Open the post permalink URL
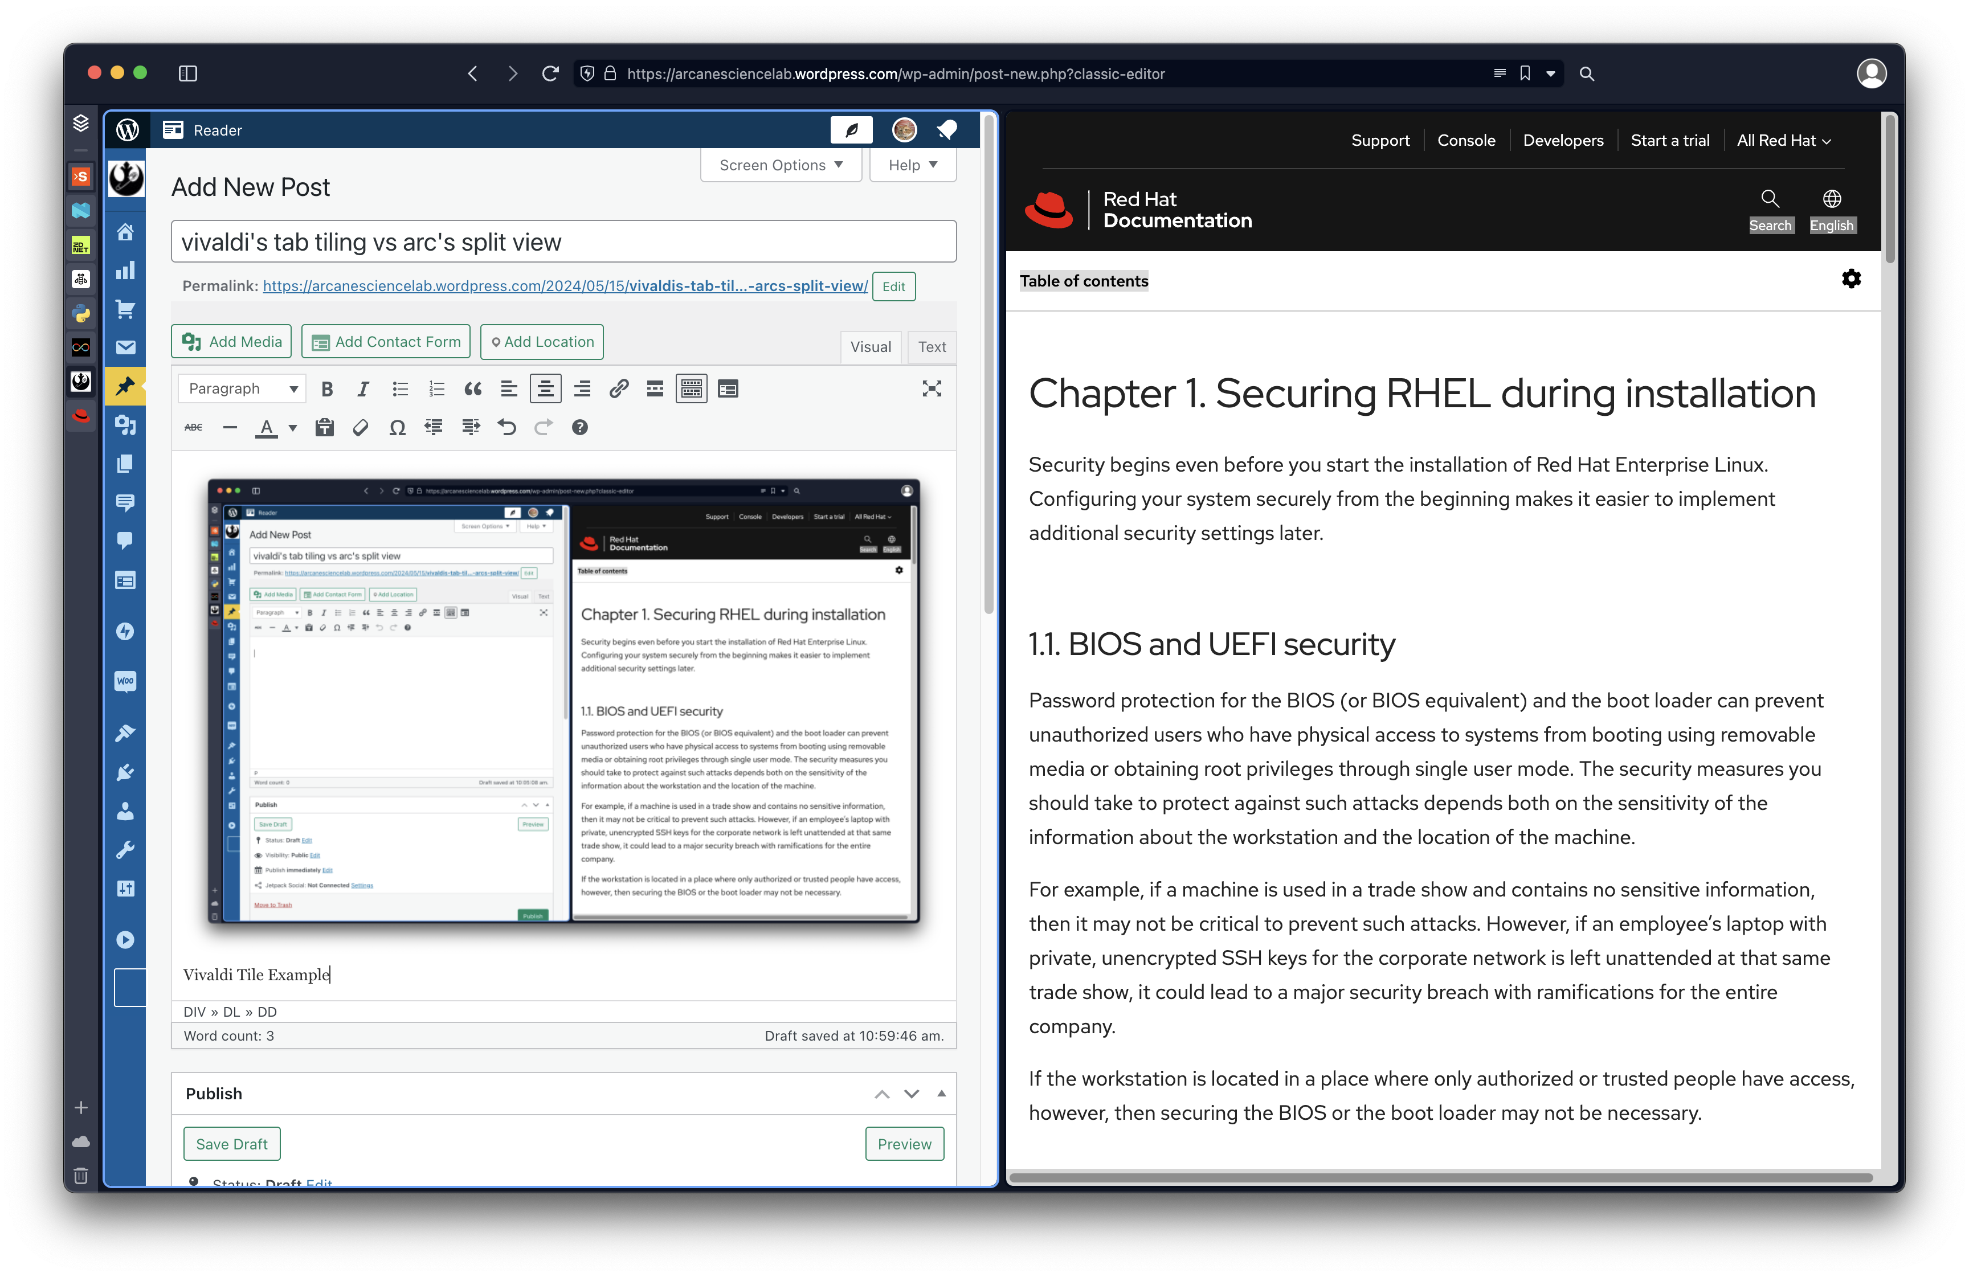Viewport: 1969px width, 1277px height. coord(565,286)
